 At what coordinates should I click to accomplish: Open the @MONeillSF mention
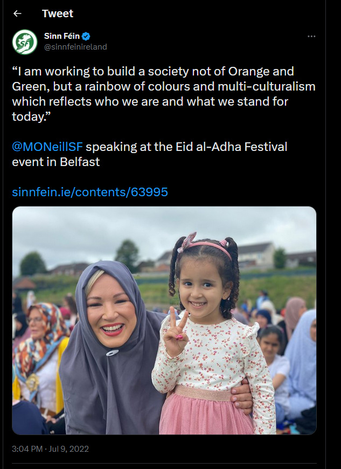point(47,147)
